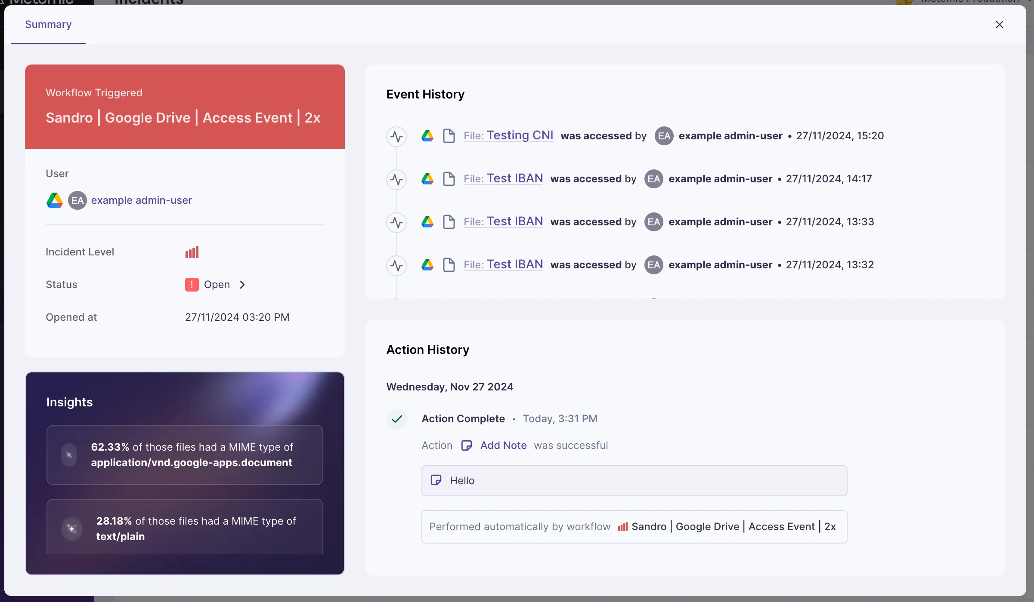1034x602 pixels.
Task: Click the note icon beside Add Note
Action: [467, 445]
